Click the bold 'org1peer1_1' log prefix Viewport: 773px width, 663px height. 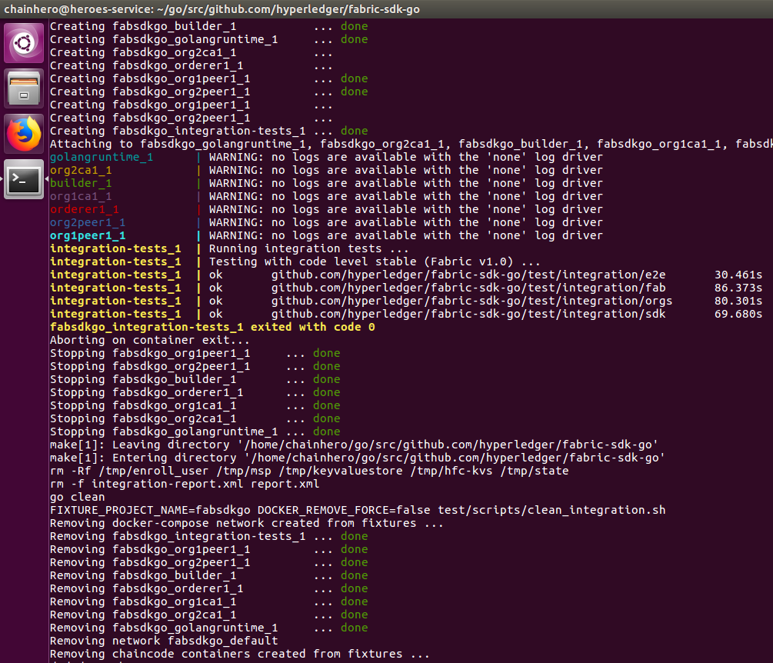click(x=87, y=235)
